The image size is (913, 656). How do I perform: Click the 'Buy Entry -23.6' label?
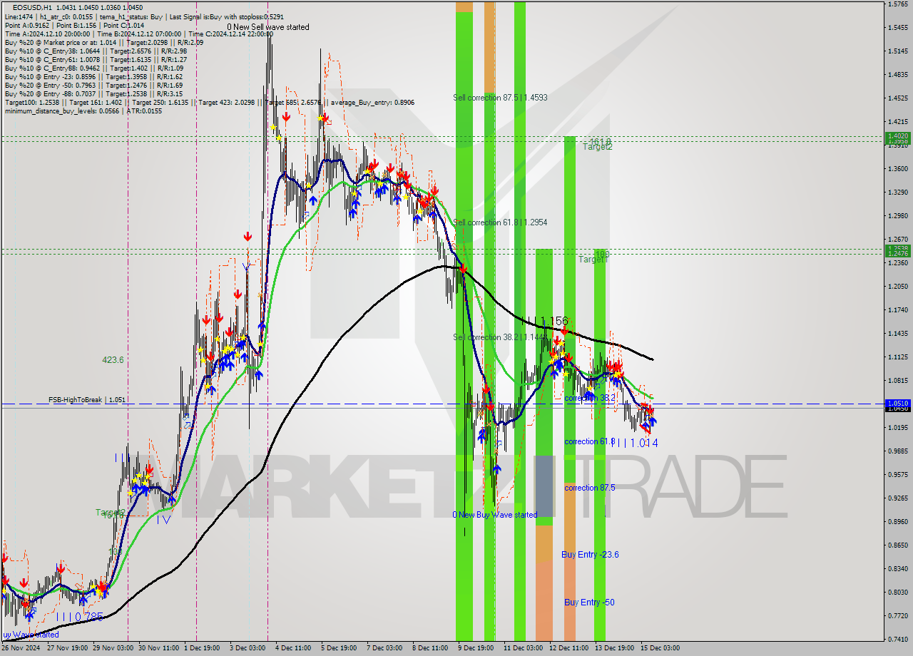pos(590,555)
